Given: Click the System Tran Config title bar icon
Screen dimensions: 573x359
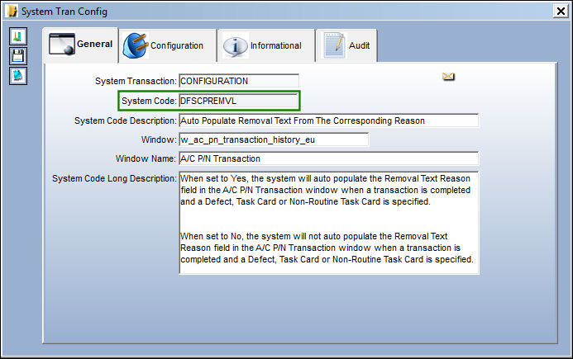Looking at the screenshot, I should pyautogui.click(x=12, y=11).
